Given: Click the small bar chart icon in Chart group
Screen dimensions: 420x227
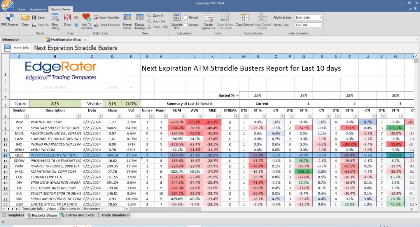Looking at the screenshot, I should click(x=76, y=17).
